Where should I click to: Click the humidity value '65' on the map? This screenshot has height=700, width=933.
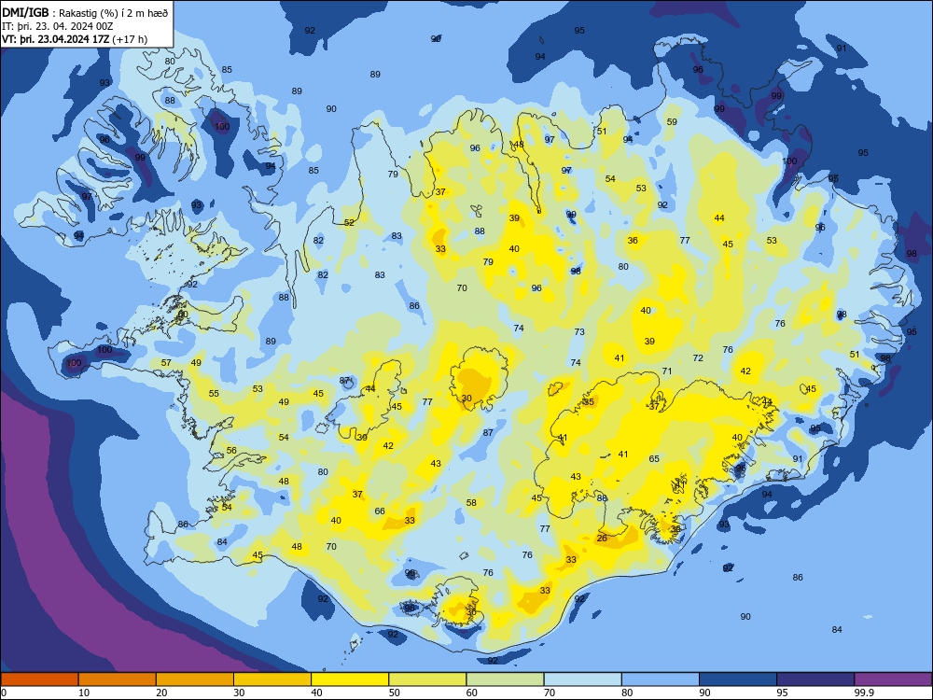point(654,459)
